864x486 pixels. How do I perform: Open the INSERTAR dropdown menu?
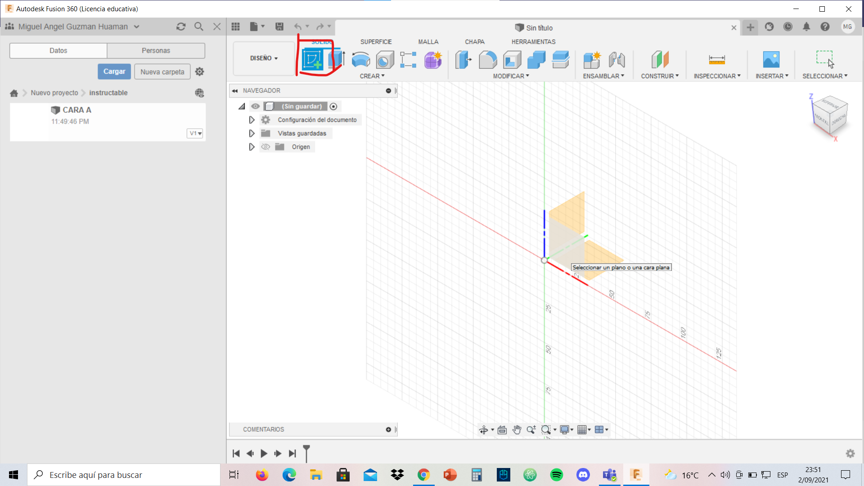[x=772, y=76]
